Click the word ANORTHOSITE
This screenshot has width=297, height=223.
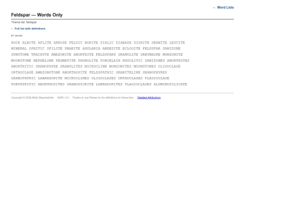75,73
